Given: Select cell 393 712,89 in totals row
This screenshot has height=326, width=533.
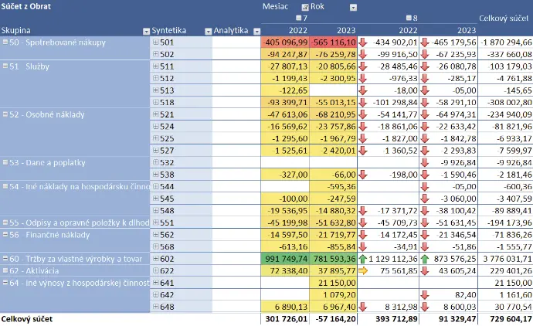Looking at the screenshot, I should pyautogui.click(x=389, y=319).
